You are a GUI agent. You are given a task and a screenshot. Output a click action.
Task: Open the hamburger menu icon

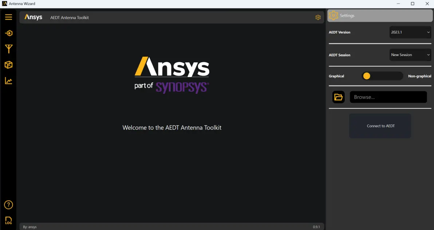[9, 17]
